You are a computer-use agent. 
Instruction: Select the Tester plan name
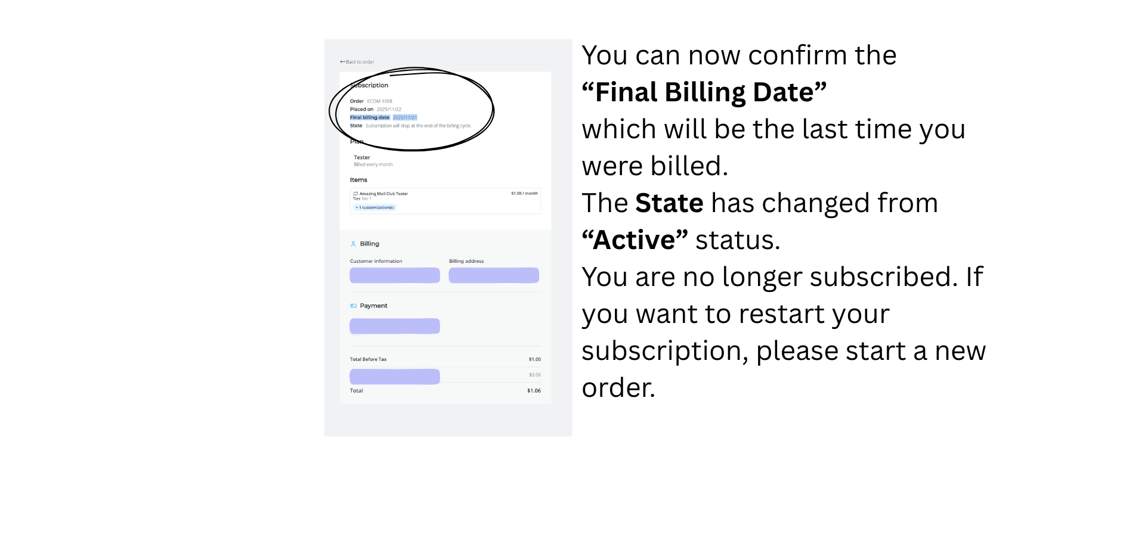(x=362, y=158)
